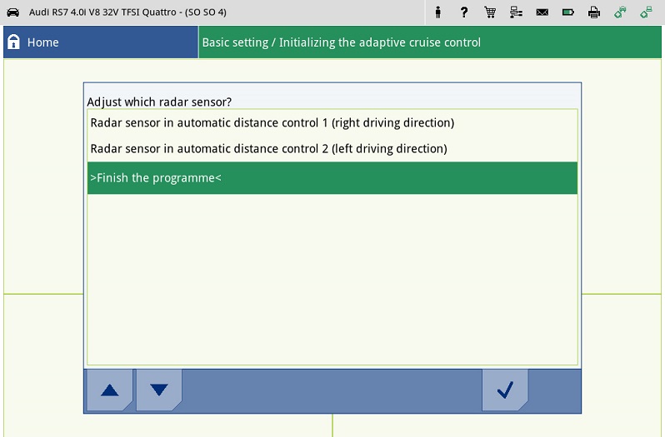Viewport: 665px width, 437px height.
Task: Check the battery status icon
Action: coord(567,12)
